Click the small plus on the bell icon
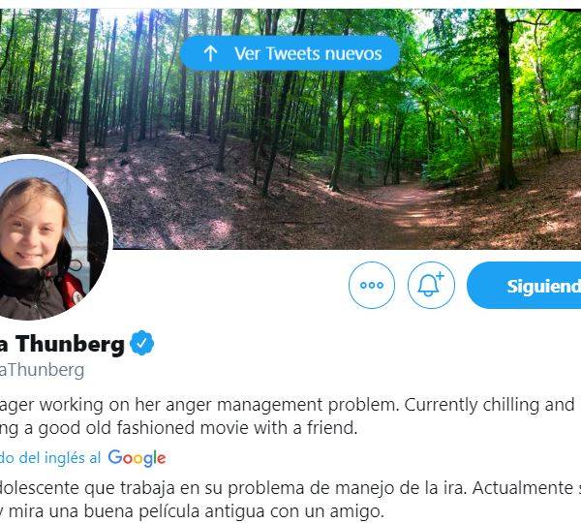 440,276
